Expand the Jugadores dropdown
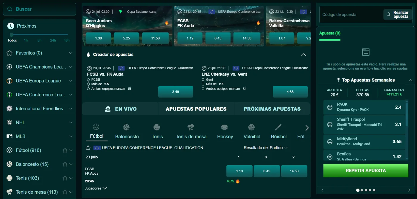417x199 pixels. click(x=96, y=188)
